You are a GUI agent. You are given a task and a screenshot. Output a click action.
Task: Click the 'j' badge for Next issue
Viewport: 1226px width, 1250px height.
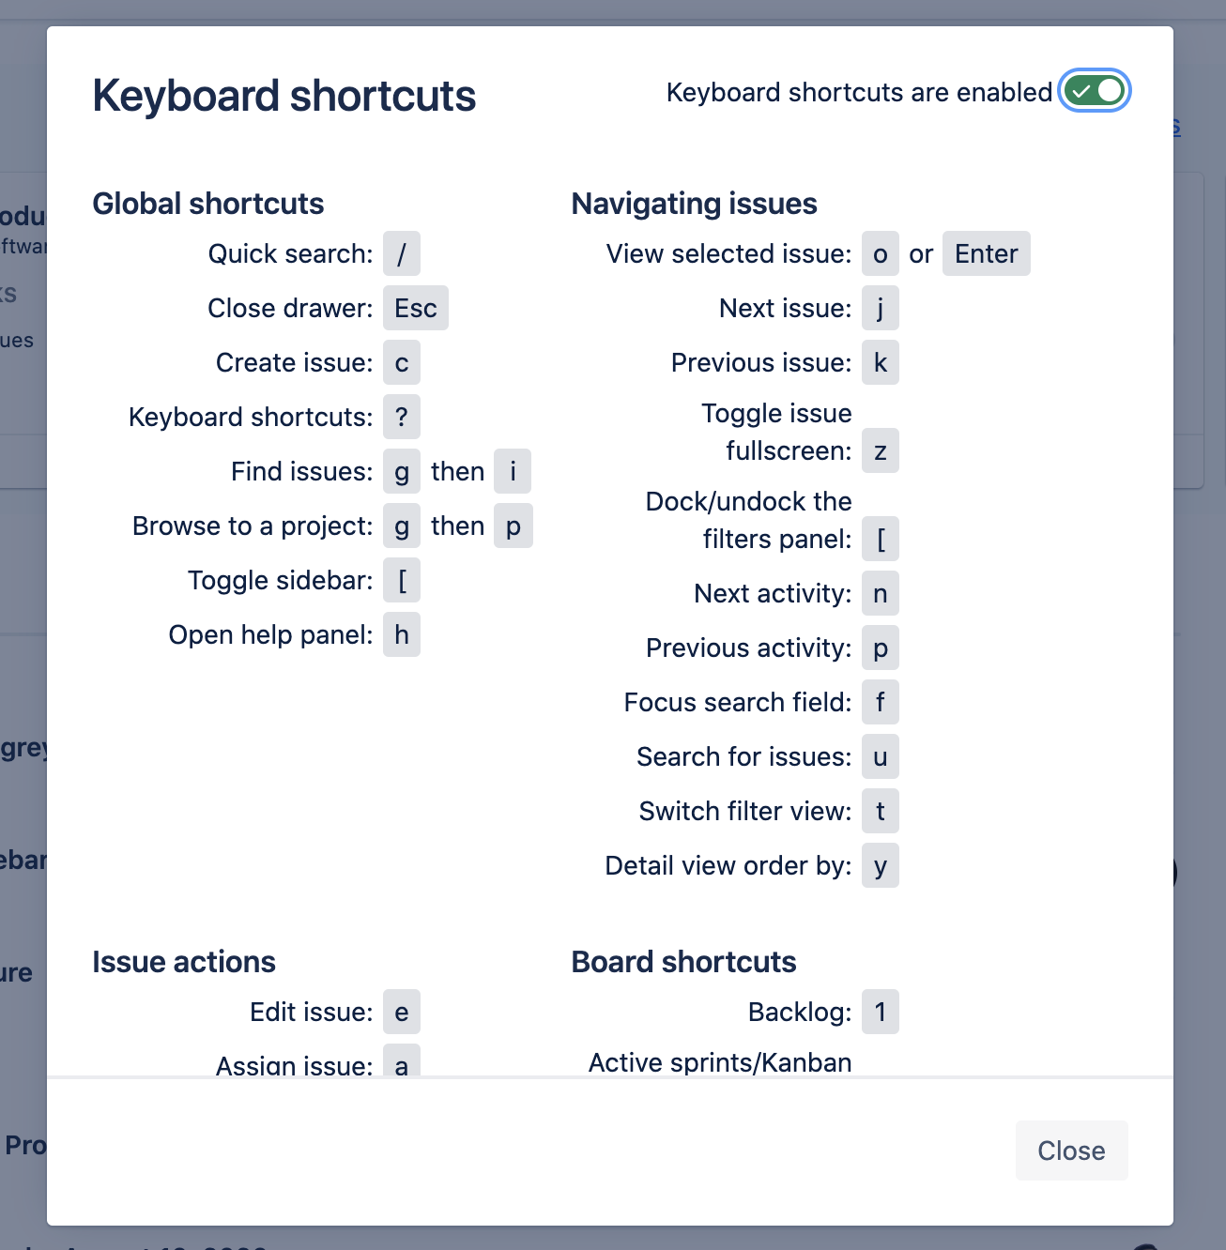tap(880, 308)
